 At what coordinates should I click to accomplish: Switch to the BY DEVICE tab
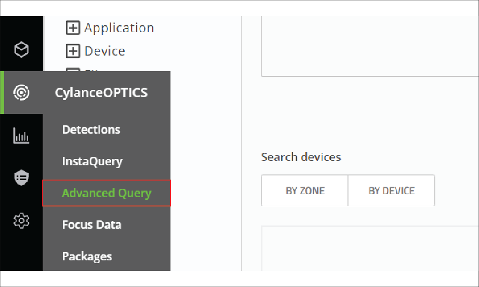point(391,190)
